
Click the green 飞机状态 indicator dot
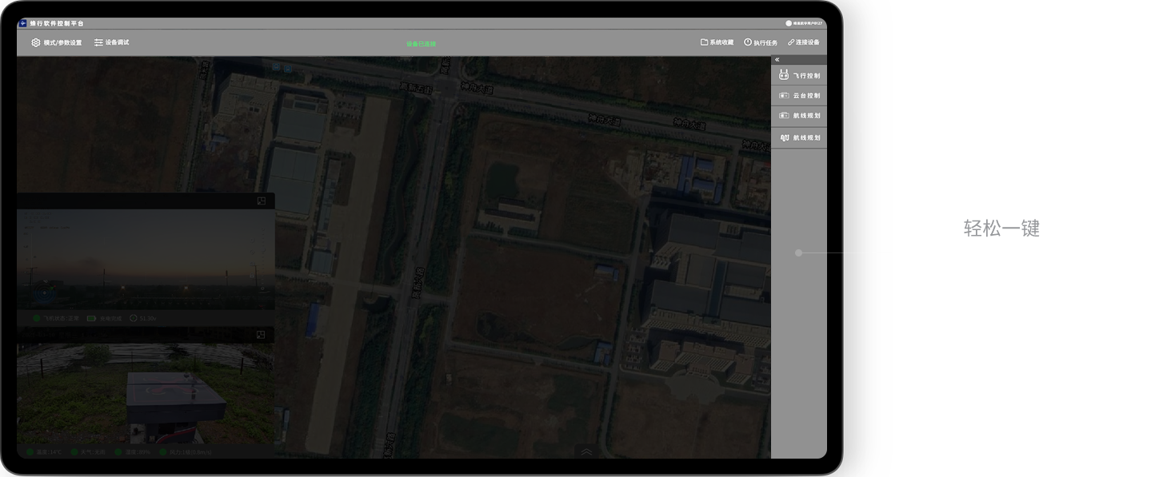[37, 319]
